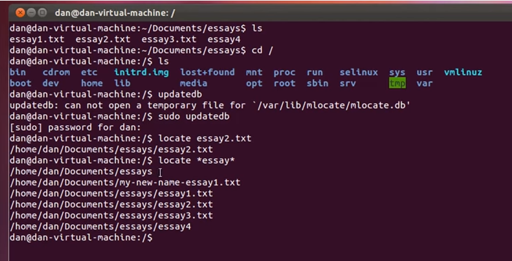Click the vmlinuz entry in ls output
The image size is (512, 261).
coord(462,72)
